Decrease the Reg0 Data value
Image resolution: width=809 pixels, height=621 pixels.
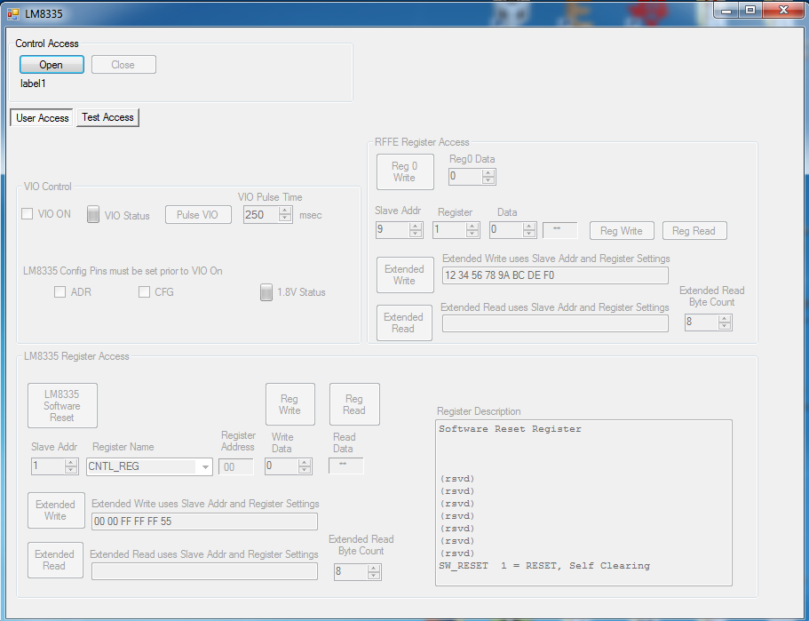pos(488,180)
